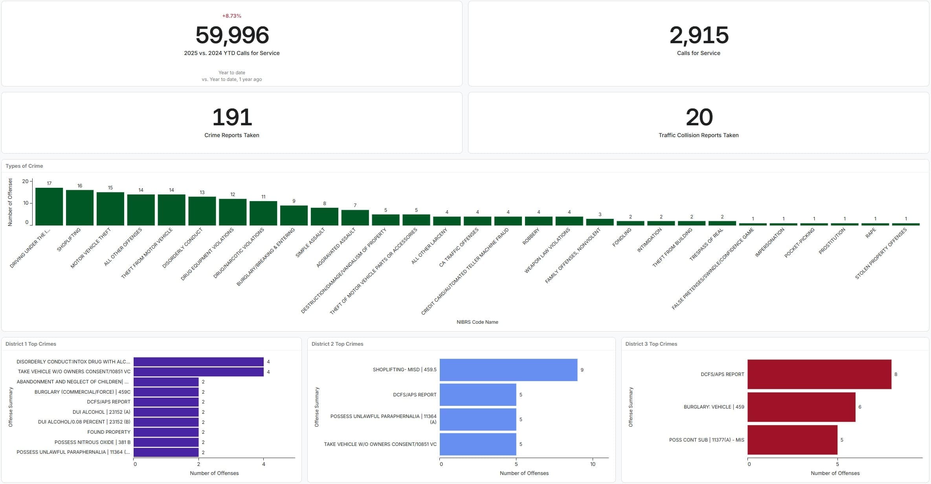Viewport: 931px width, 484px height.
Task: Click the District 2 Top Crimes title
Action: click(337, 344)
